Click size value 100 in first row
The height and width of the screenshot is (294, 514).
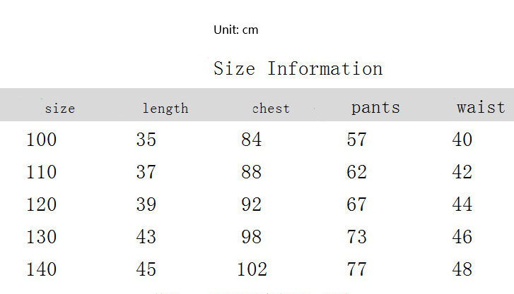(x=41, y=140)
